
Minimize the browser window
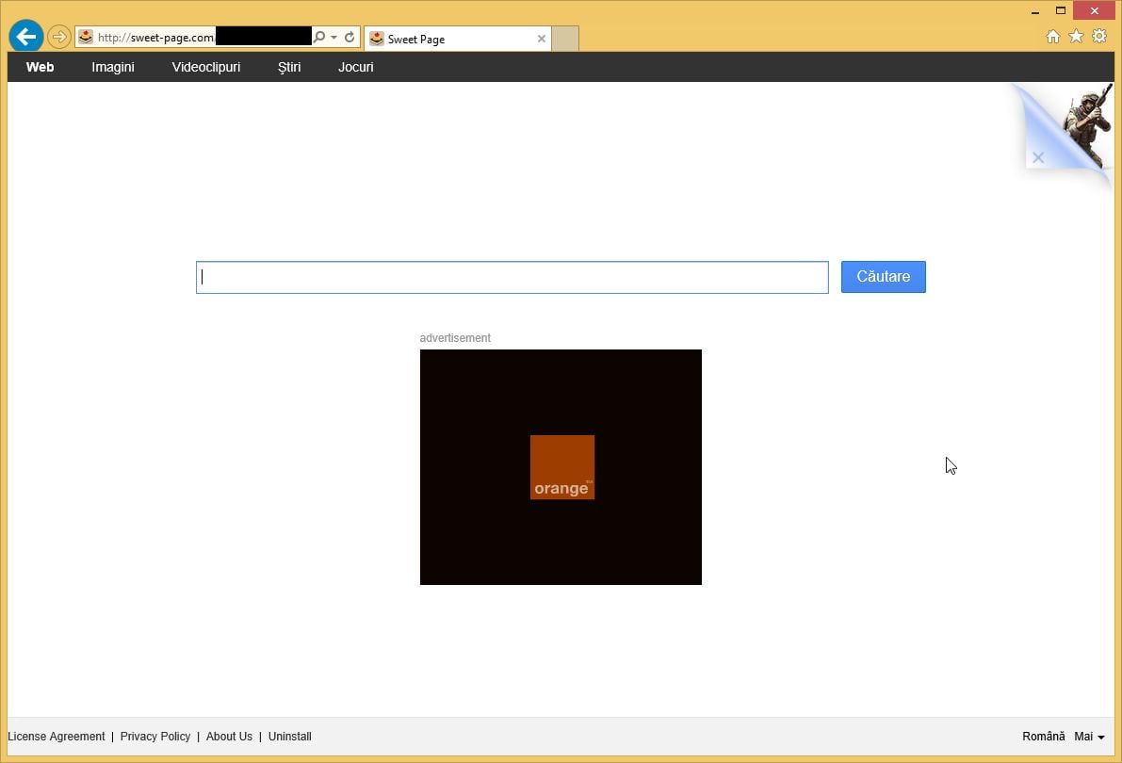pos(1034,10)
